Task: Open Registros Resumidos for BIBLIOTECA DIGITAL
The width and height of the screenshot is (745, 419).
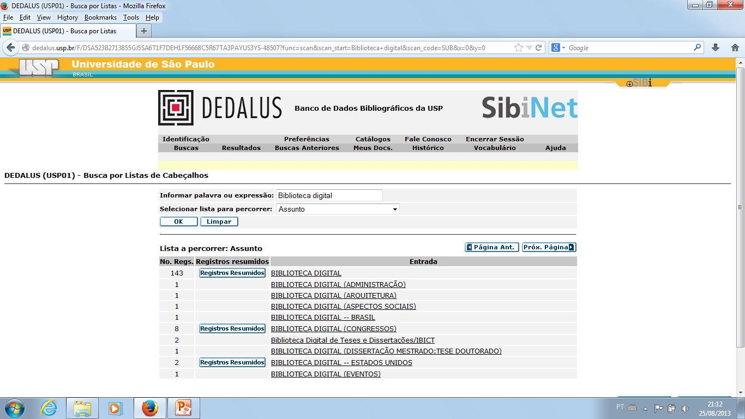Action: 232,273
